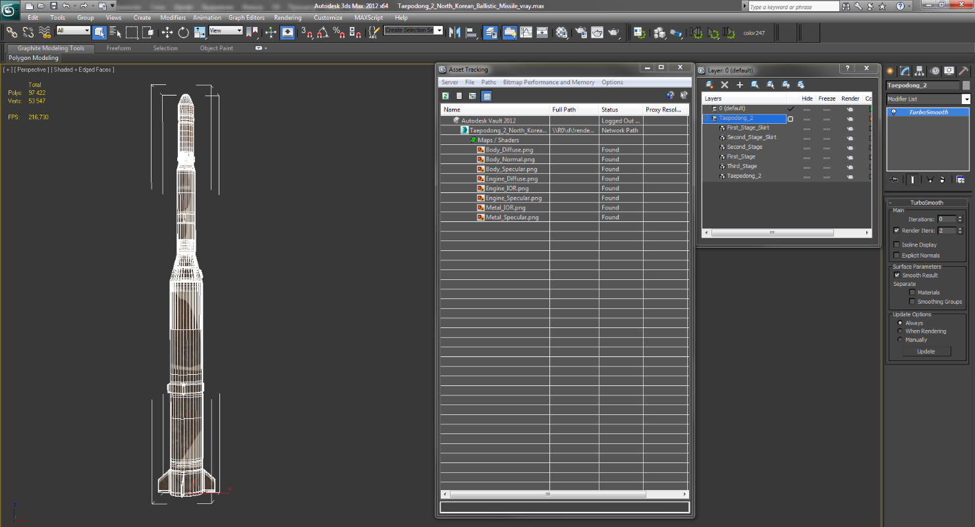Click the search keyword input field
The width and height of the screenshot is (975, 527).
click(x=793, y=7)
